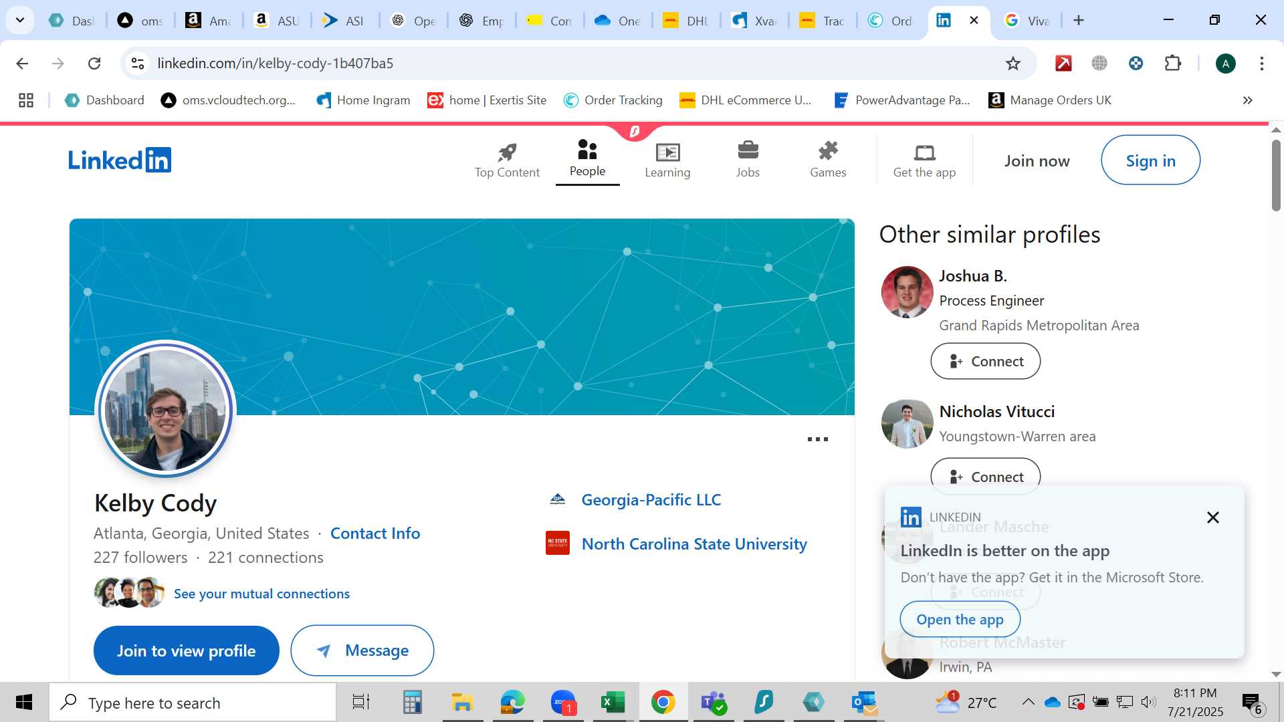Open Task View on the taskbar
1284x722 pixels.
pyautogui.click(x=361, y=703)
